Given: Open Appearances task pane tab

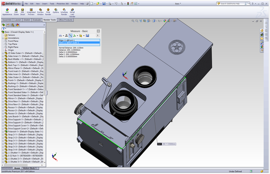Looking at the screenshot, I should (x=262, y=46).
